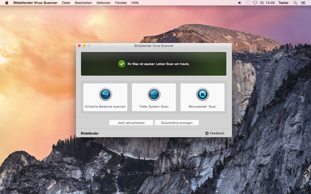
Task: Open the Fenster menu
Action: [x=121, y=3]
